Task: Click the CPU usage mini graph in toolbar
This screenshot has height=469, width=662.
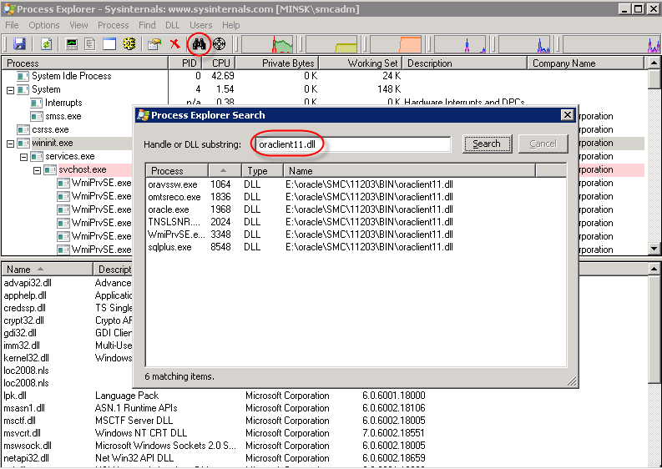Action: pos(268,44)
